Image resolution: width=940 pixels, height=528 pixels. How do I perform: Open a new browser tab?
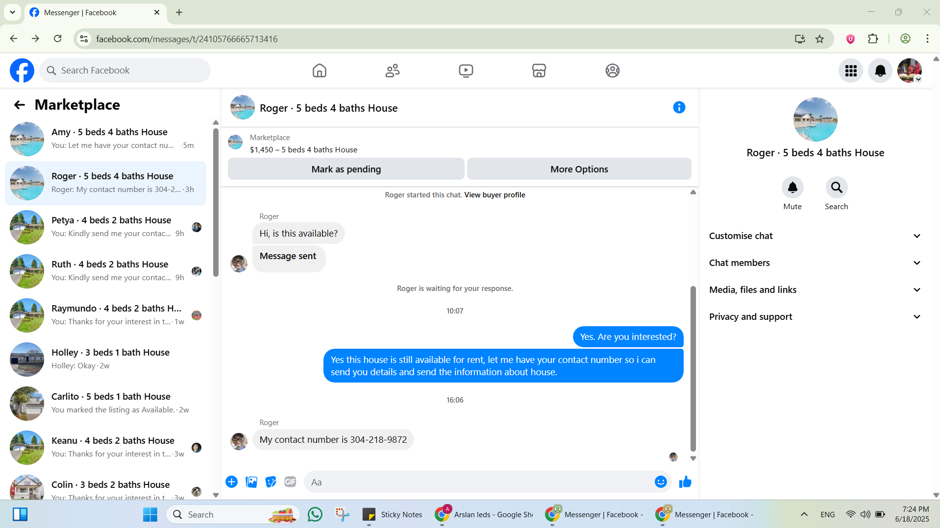pyautogui.click(x=179, y=12)
